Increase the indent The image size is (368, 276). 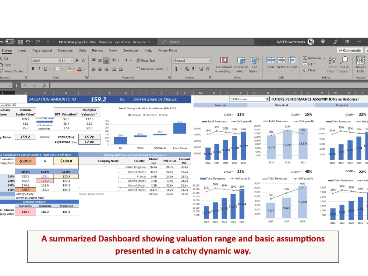point(121,69)
